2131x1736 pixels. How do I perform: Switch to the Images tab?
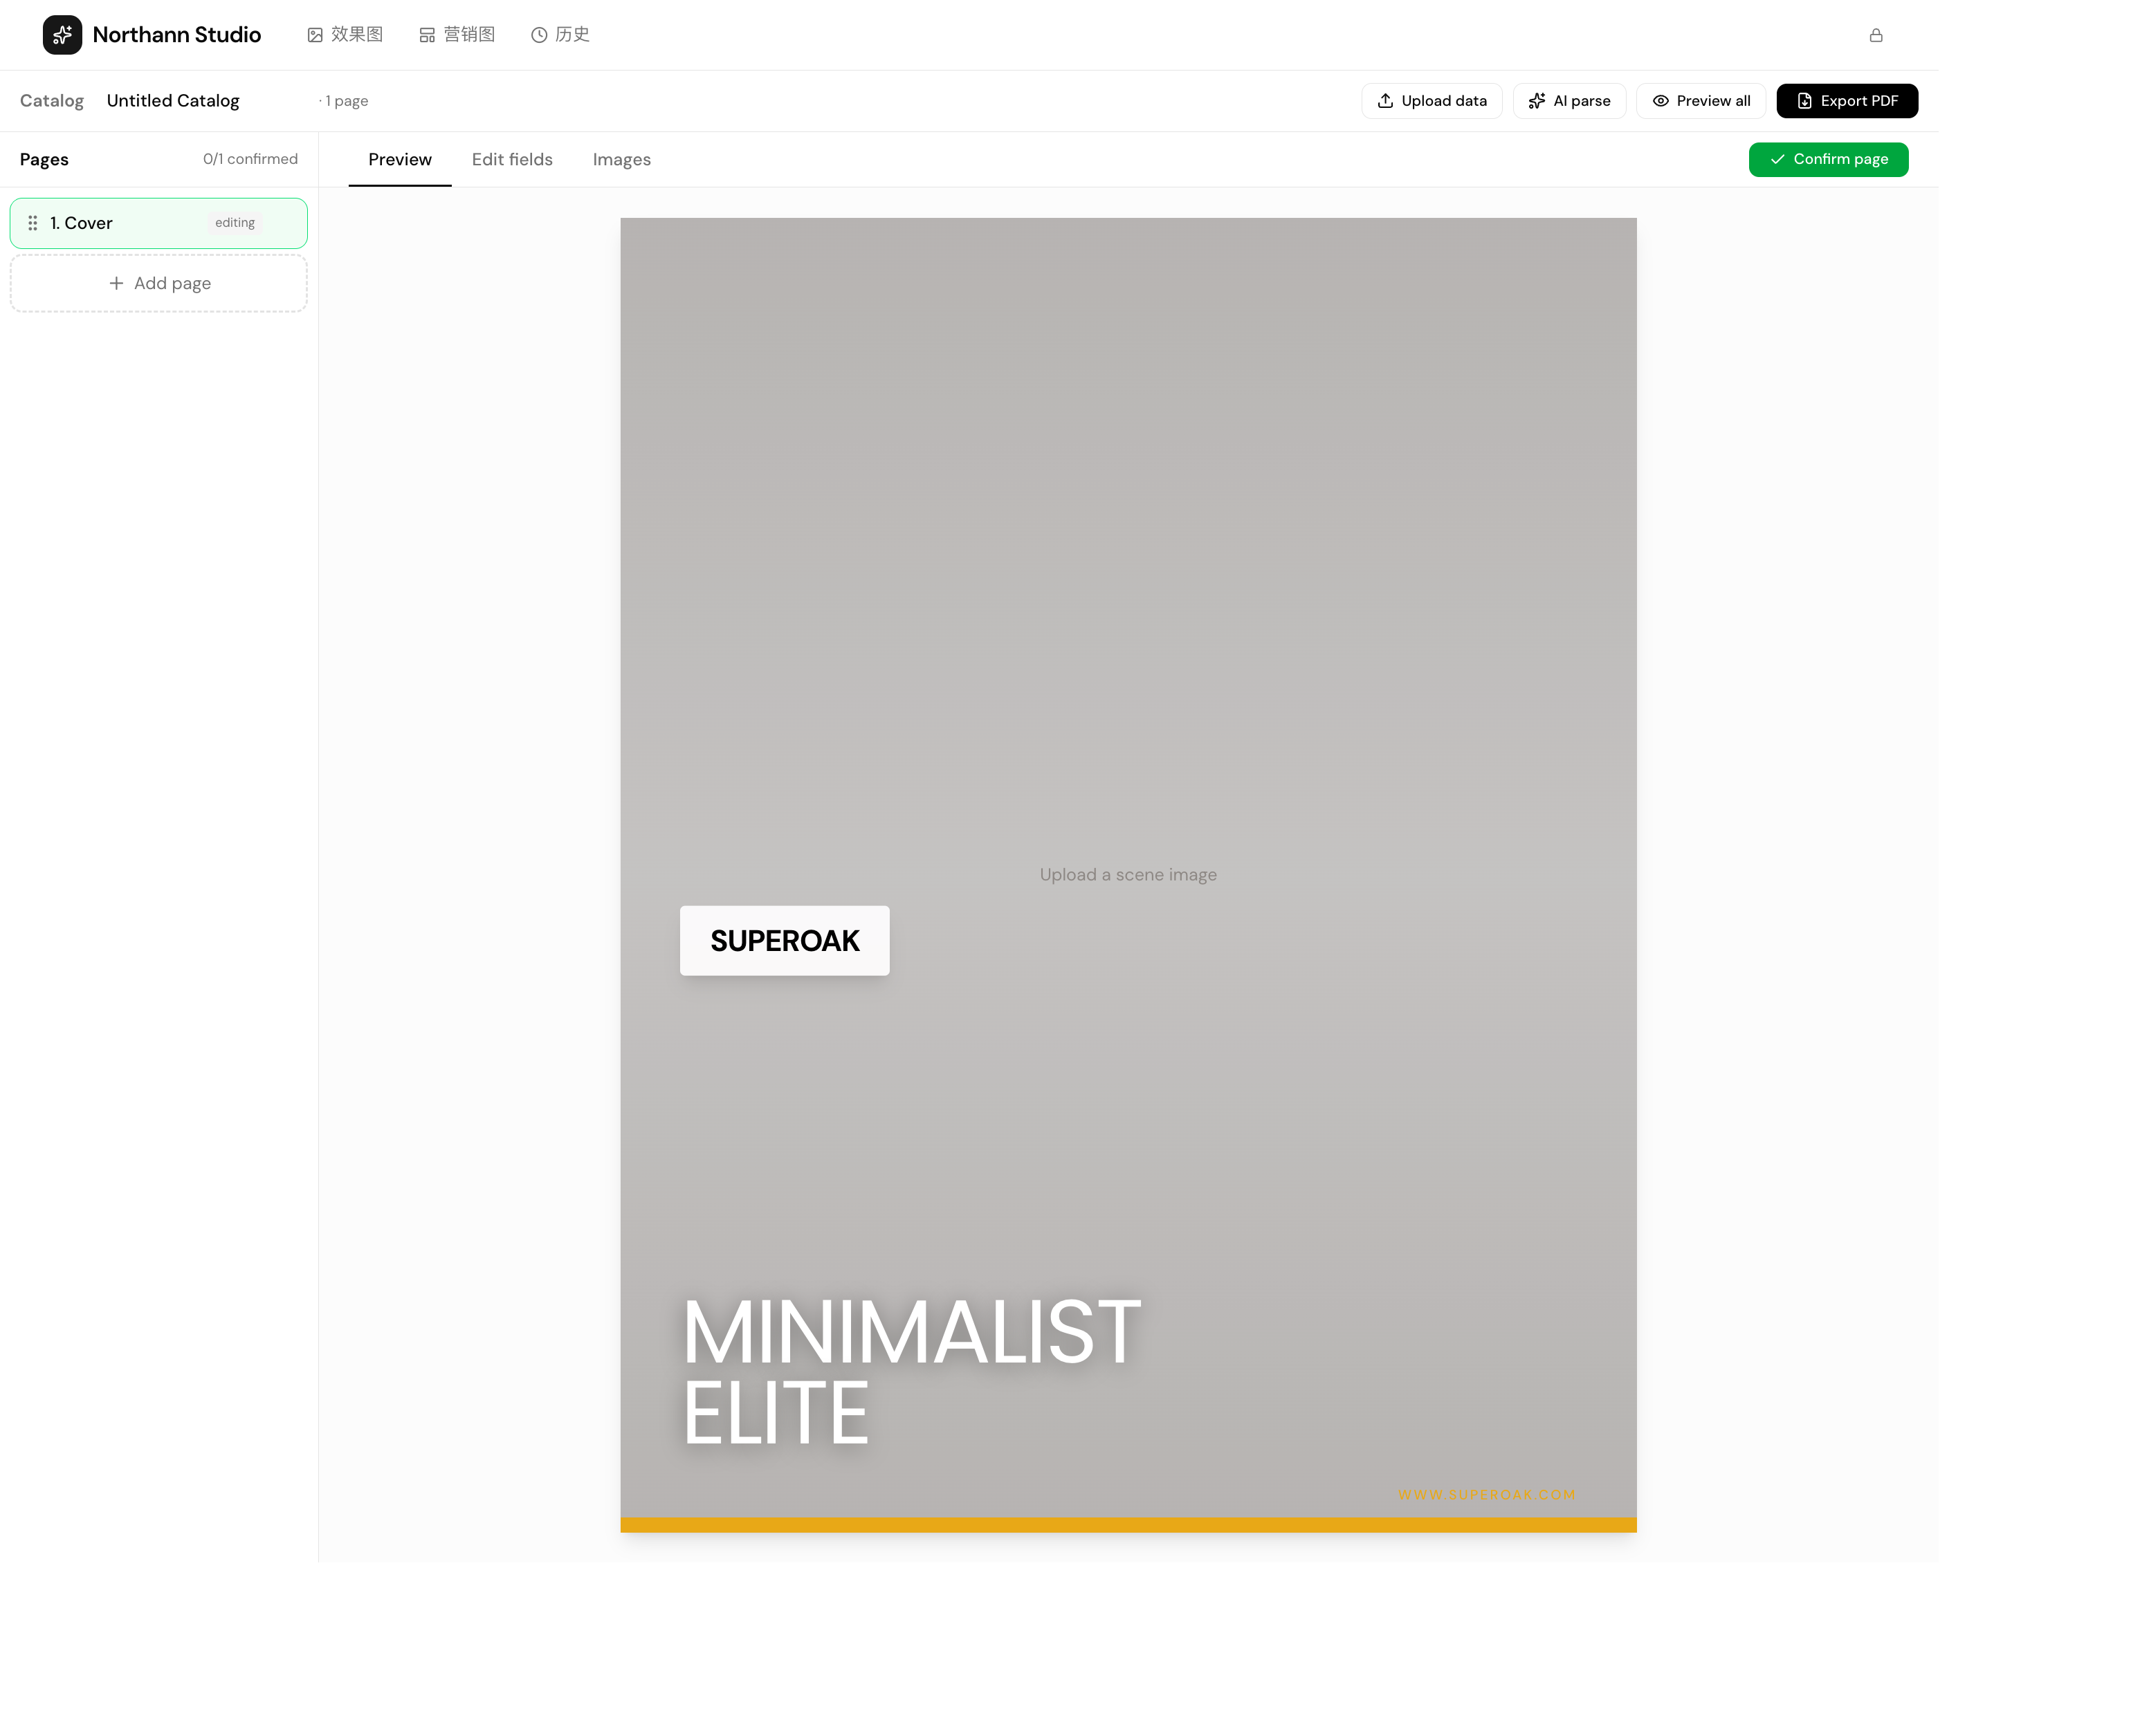tap(621, 160)
